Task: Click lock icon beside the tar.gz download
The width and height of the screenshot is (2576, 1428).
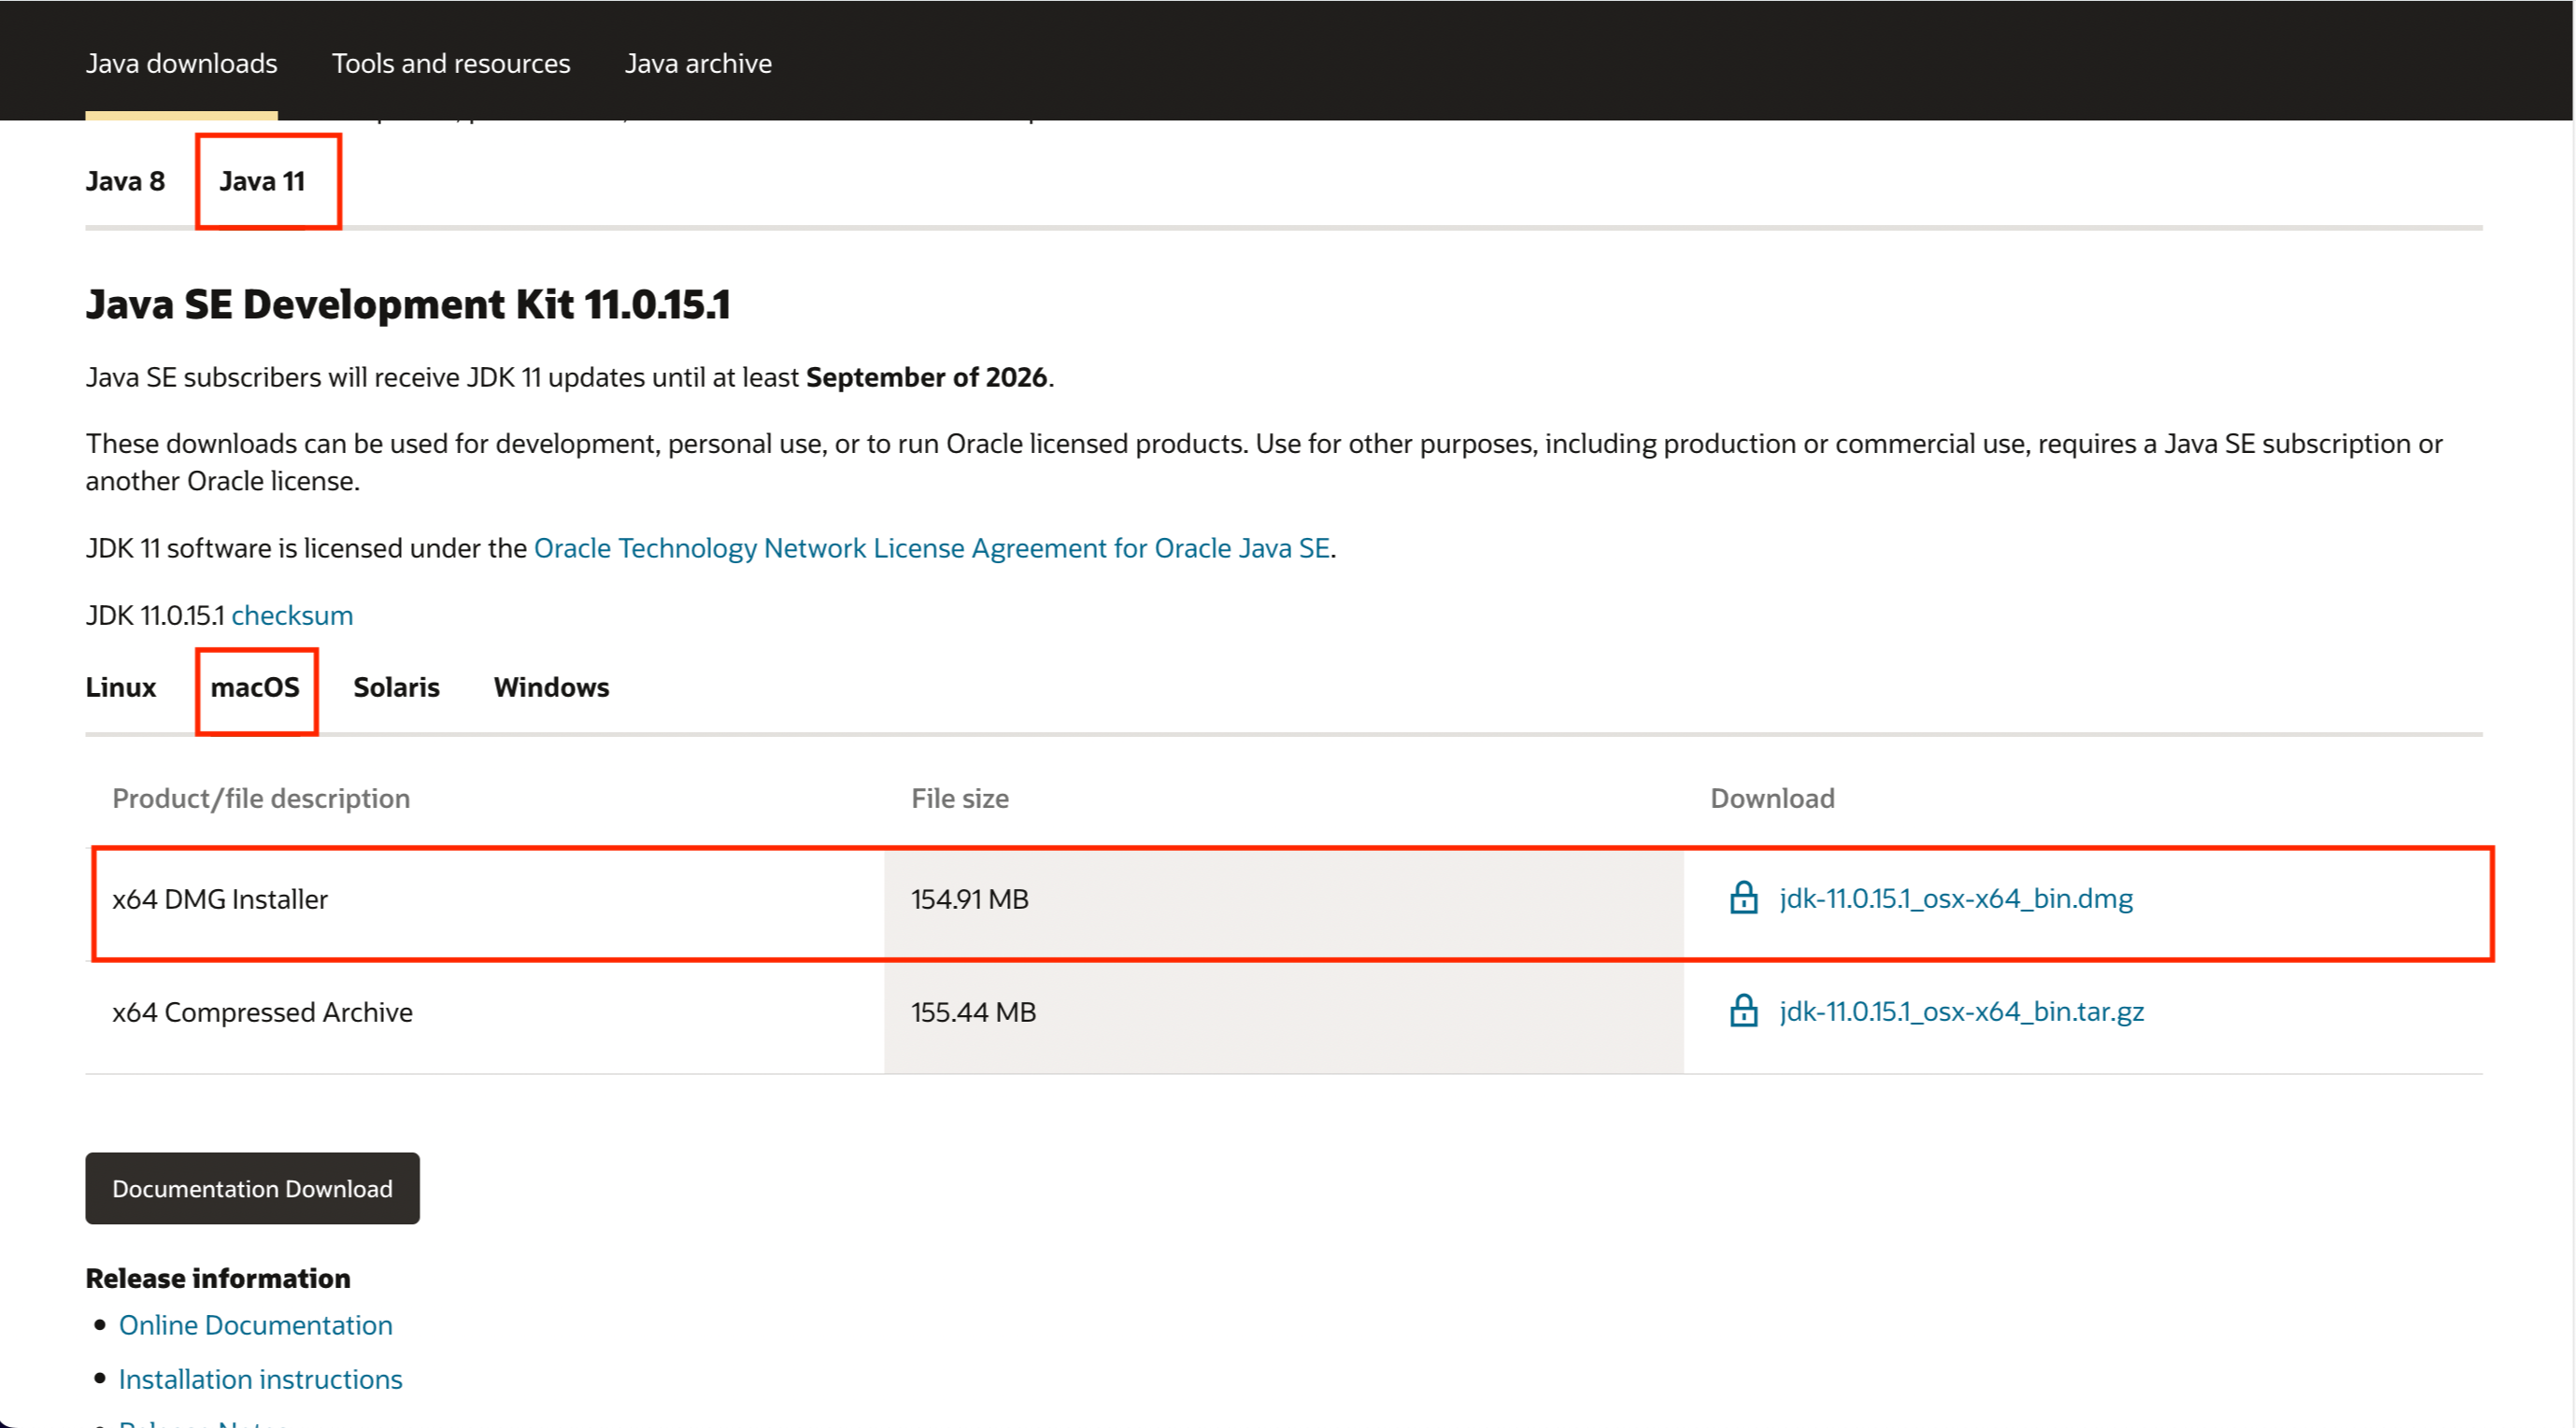Action: (1743, 1011)
